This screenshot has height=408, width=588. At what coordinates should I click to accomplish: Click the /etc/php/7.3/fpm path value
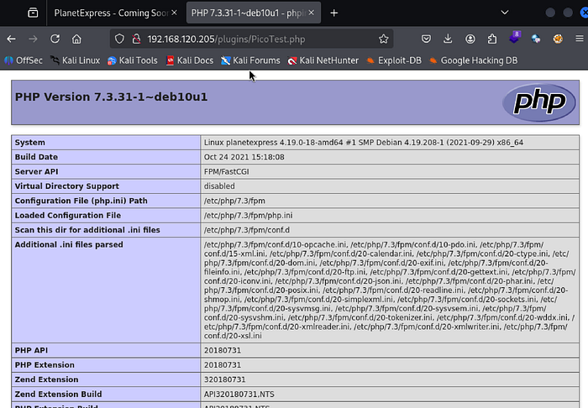click(234, 201)
